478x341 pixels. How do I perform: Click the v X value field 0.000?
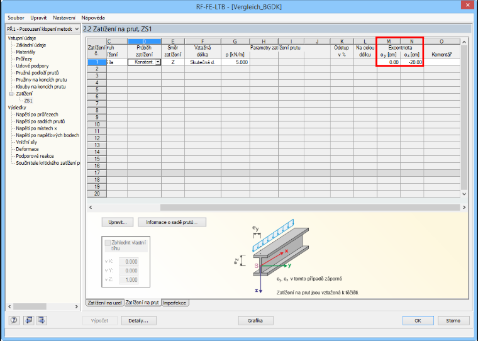[129, 261]
